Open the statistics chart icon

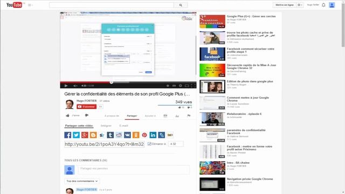[177, 116]
